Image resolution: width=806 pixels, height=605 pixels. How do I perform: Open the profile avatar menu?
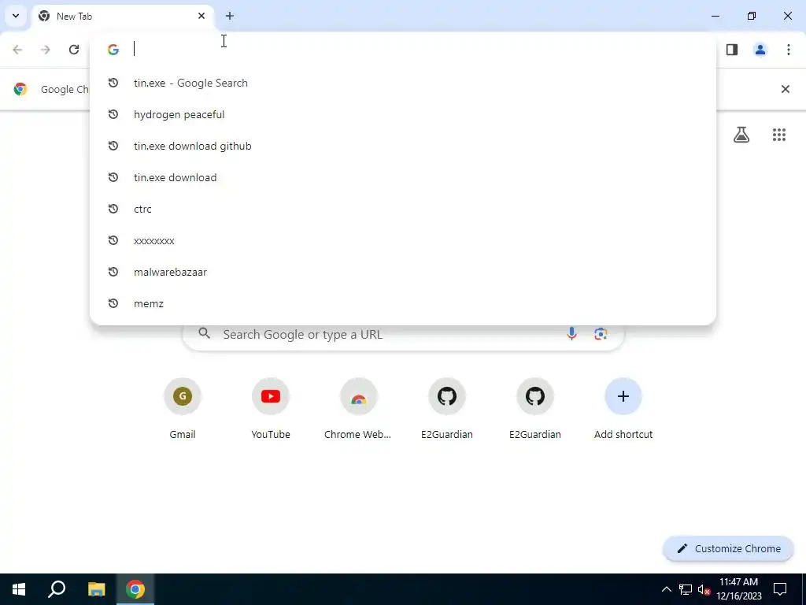[x=760, y=50]
